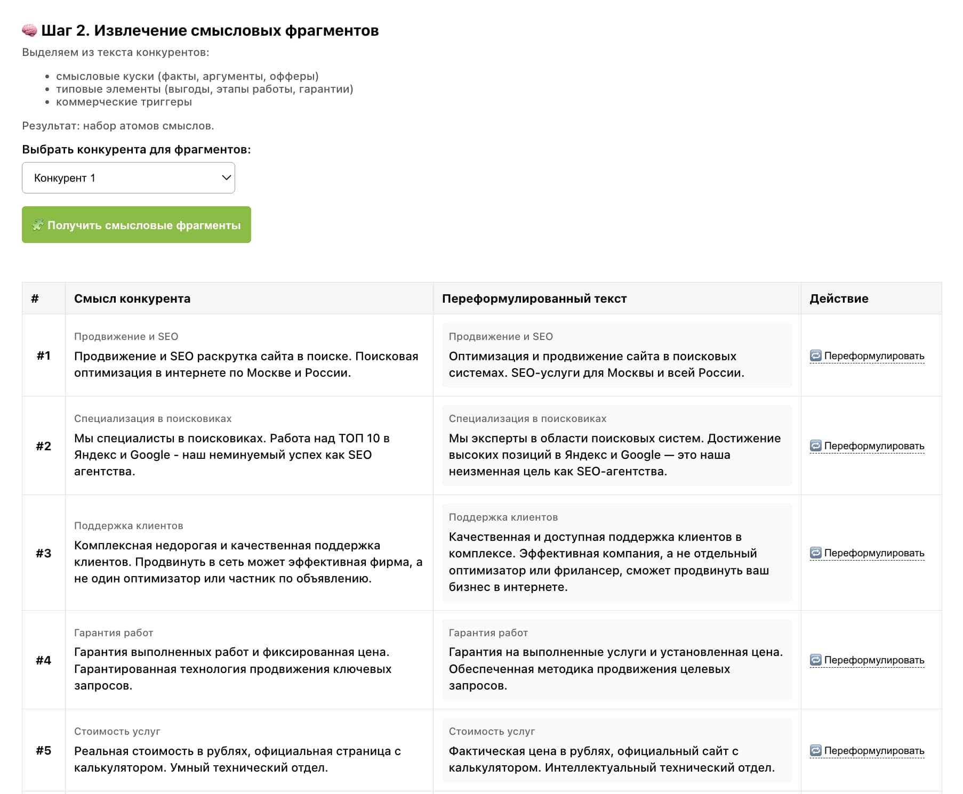Click the Действие column header
This screenshot has height=794, width=963.
[839, 298]
